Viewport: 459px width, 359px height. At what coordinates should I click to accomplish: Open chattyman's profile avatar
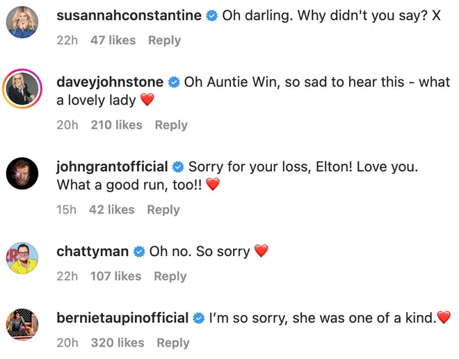[22, 258]
